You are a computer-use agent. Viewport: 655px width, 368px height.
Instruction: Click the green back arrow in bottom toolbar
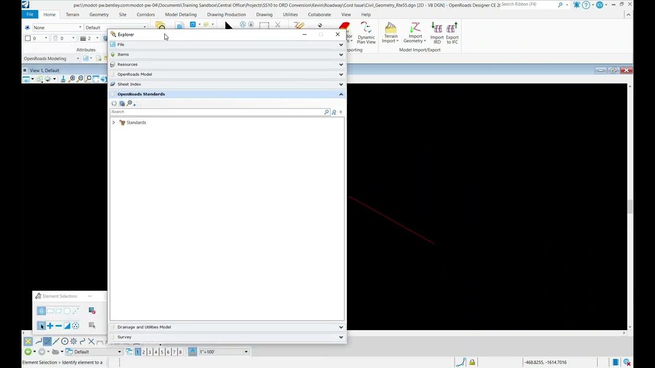tap(28, 352)
